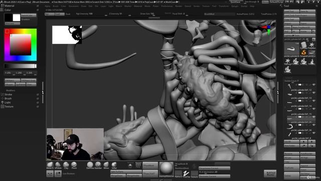Open the Brush menu
Screen dimensions: 321x181
click(x=56, y=6)
